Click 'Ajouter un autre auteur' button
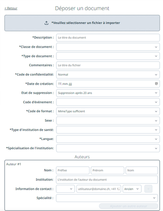 tap(129, 206)
